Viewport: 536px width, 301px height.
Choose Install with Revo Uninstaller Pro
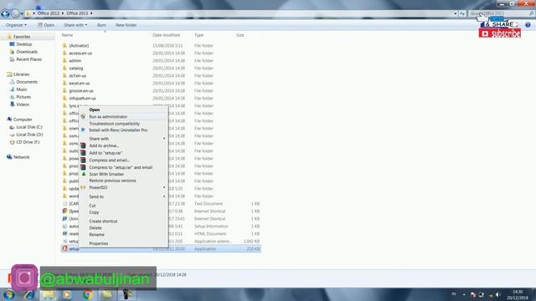(118, 130)
